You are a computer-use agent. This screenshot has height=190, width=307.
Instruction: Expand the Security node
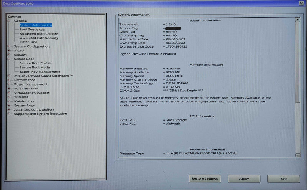coord(9,55)
